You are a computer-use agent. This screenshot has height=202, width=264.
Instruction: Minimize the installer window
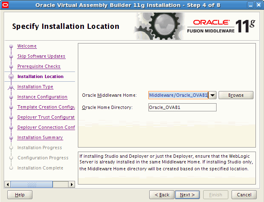point(251,5)
